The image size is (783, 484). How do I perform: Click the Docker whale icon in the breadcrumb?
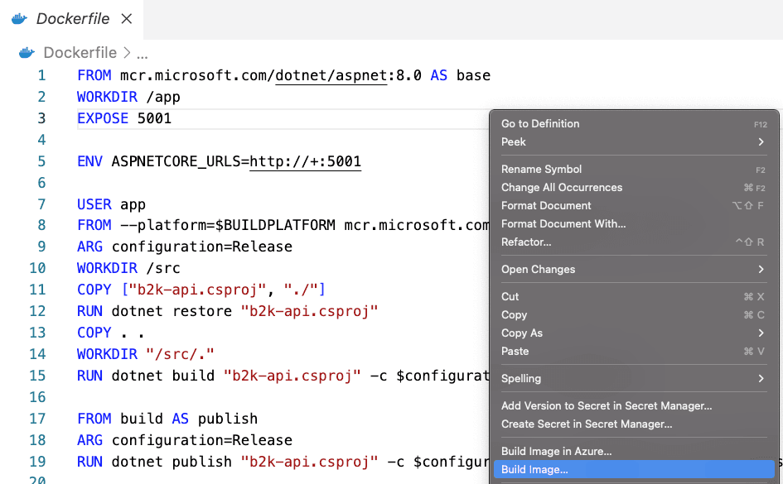point(27,52)
